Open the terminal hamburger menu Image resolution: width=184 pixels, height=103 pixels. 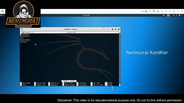click(108, 29)
